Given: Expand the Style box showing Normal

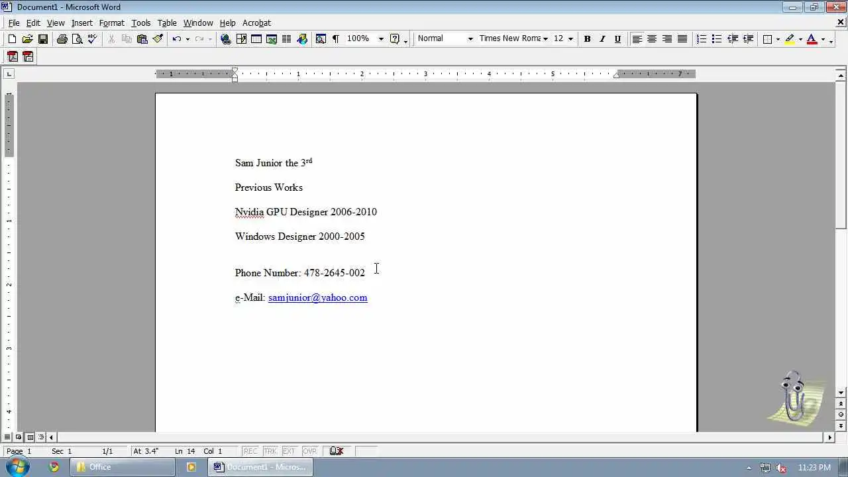Looking at the screenshot, I should click(x=470, y=39).
